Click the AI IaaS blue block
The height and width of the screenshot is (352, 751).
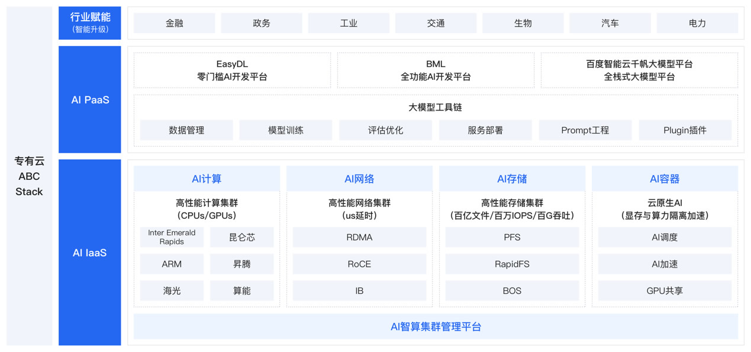tap(90, 253)
